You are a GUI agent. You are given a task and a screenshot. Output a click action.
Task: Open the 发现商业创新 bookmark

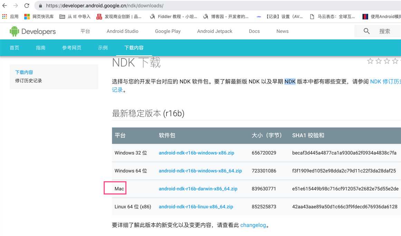119,16
